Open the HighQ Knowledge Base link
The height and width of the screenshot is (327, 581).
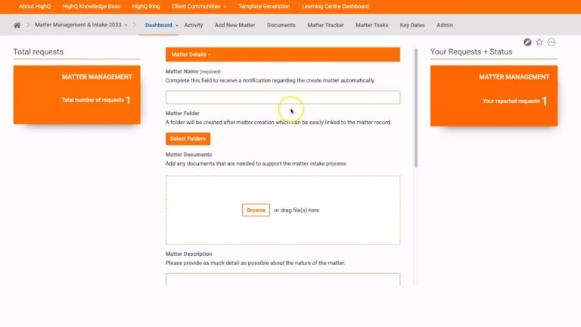[91, 6]
